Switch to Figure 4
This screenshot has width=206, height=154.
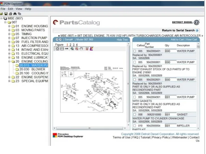click(x=77, y=45)
